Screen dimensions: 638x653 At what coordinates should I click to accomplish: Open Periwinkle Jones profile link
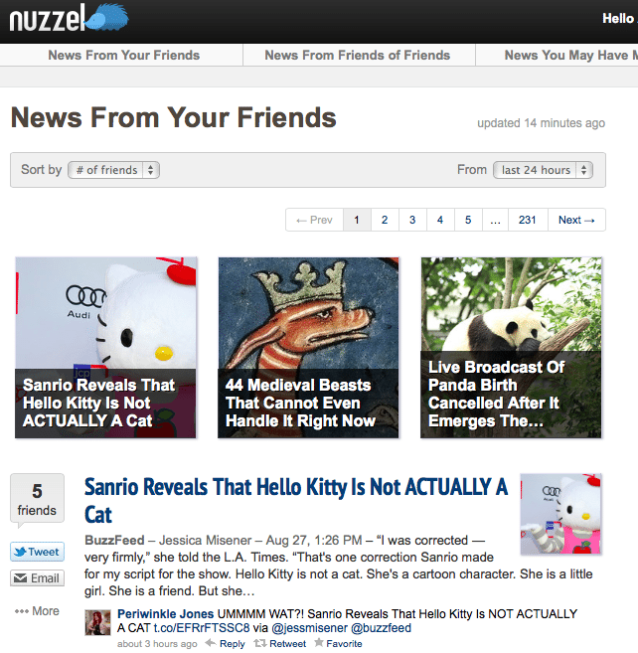click(x=165, y=614)
